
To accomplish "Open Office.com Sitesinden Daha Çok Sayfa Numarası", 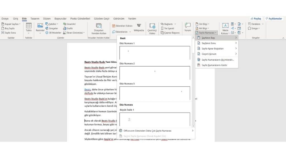I will (147, 131).
